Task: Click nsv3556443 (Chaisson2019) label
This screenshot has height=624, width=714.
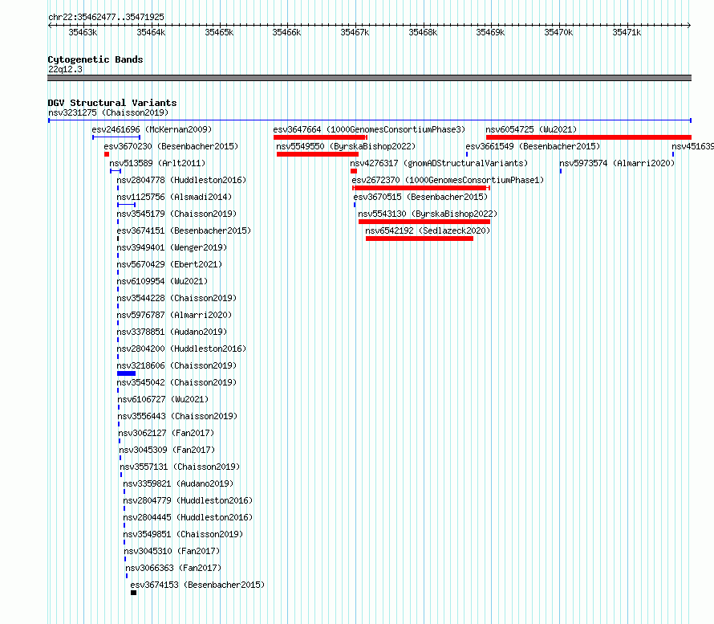Action: click(x=177, y=416)
